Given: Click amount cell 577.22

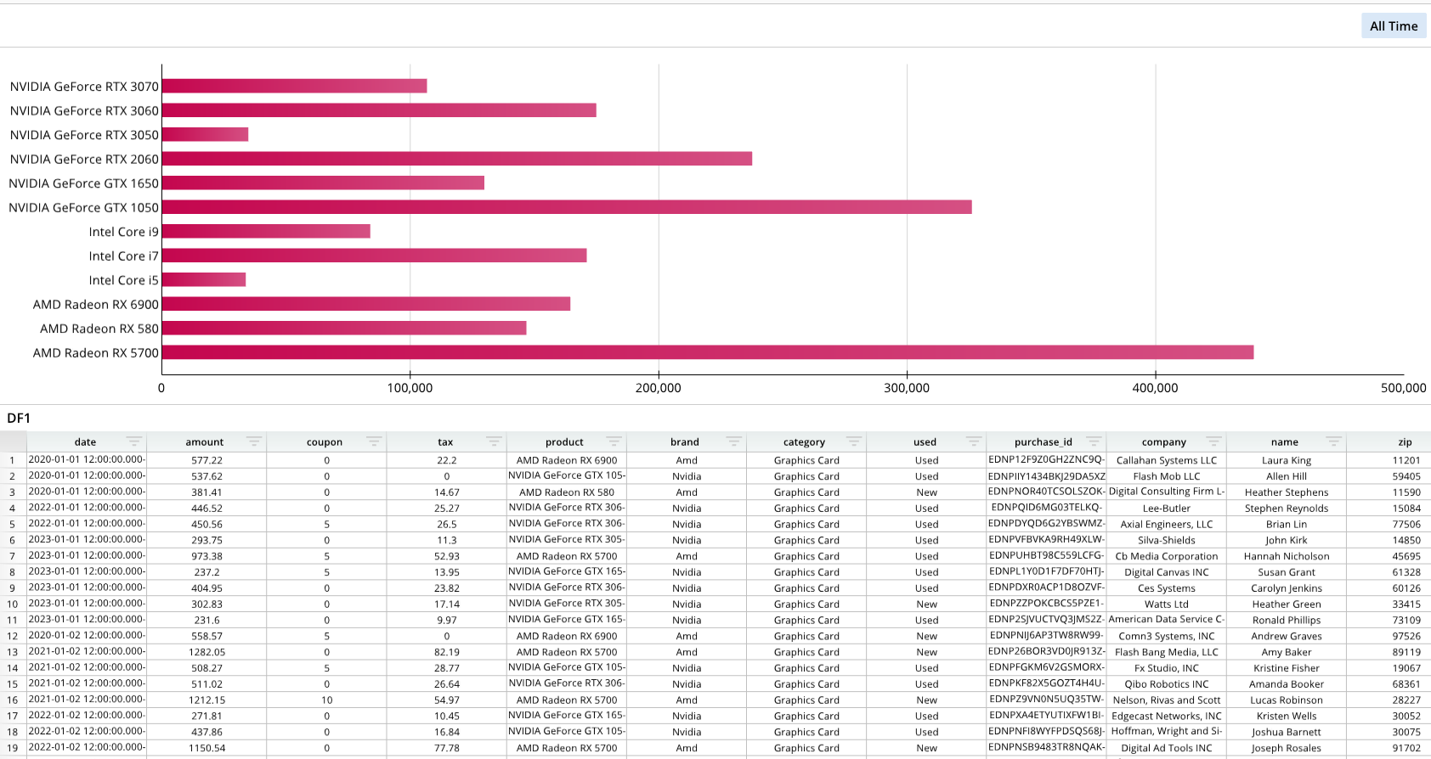Looking at the screenshot, I should (206, 460).
